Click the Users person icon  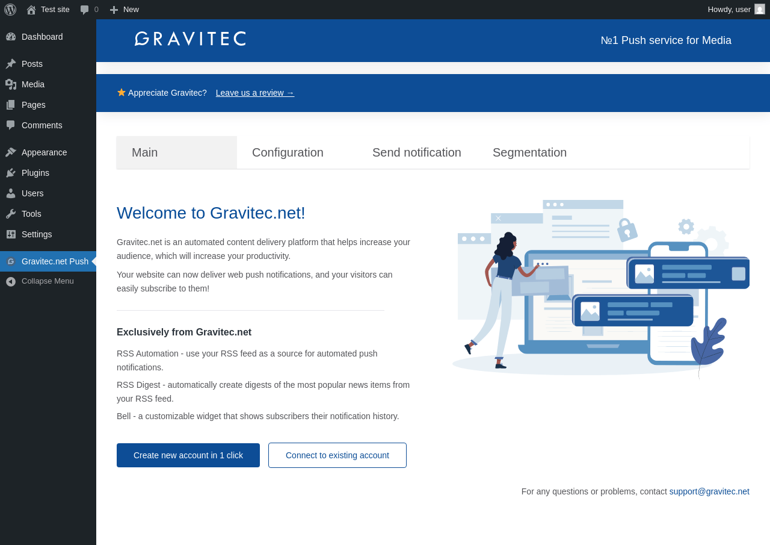[x=11, y=193]
